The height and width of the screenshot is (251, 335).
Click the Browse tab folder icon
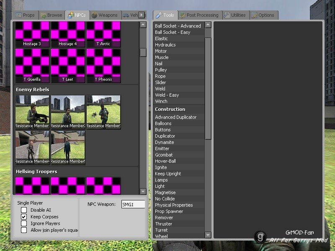44,15
